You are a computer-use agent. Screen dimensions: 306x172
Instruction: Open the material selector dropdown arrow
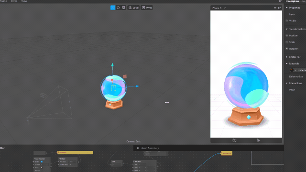(295, 70)
